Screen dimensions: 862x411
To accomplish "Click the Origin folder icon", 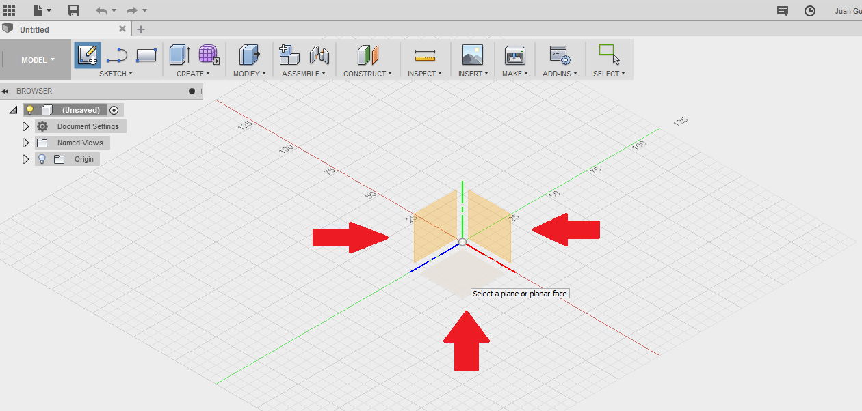I will [x=60, y=159].
